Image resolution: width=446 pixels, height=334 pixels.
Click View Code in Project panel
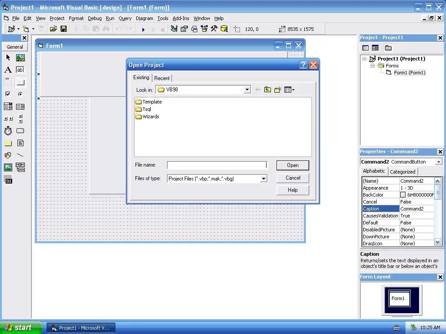click(365, 48)
